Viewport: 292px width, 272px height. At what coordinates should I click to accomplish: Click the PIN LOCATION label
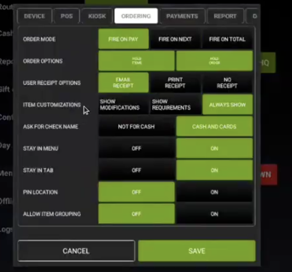click(40, 192)
